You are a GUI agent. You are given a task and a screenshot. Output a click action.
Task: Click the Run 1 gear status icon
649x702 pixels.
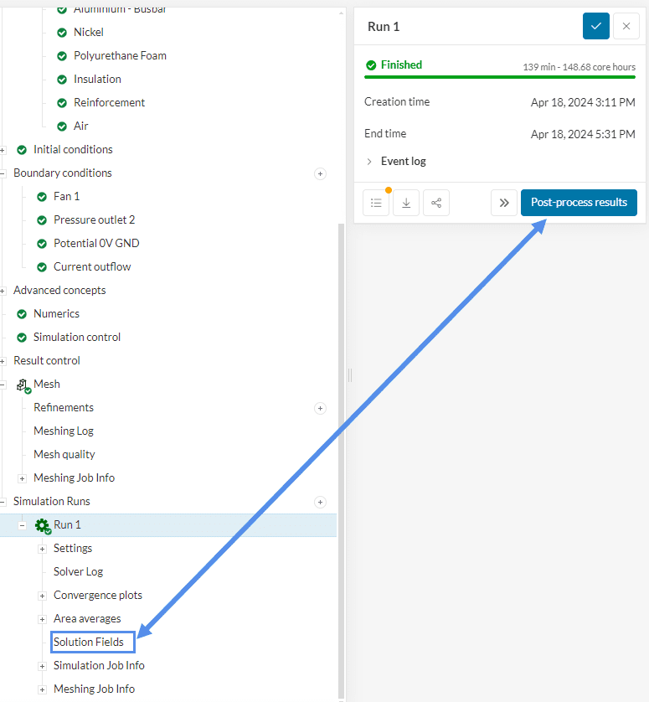pos(42,526)
